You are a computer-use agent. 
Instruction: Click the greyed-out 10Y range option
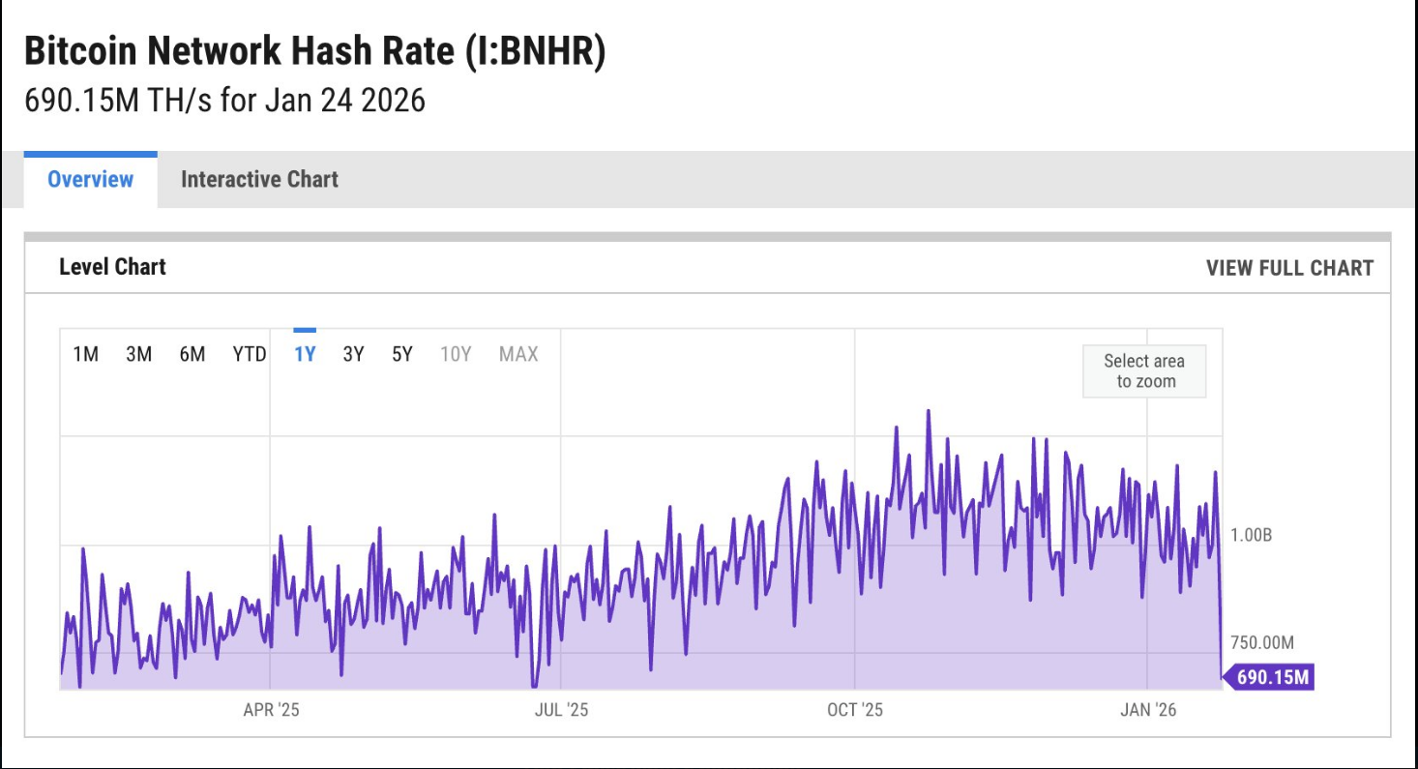click(456, 355)
